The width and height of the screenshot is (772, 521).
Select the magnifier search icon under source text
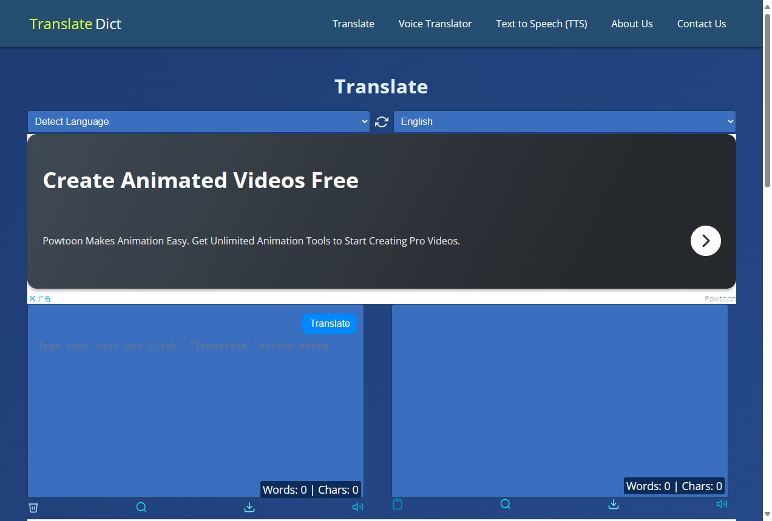(x=141, y=507)
